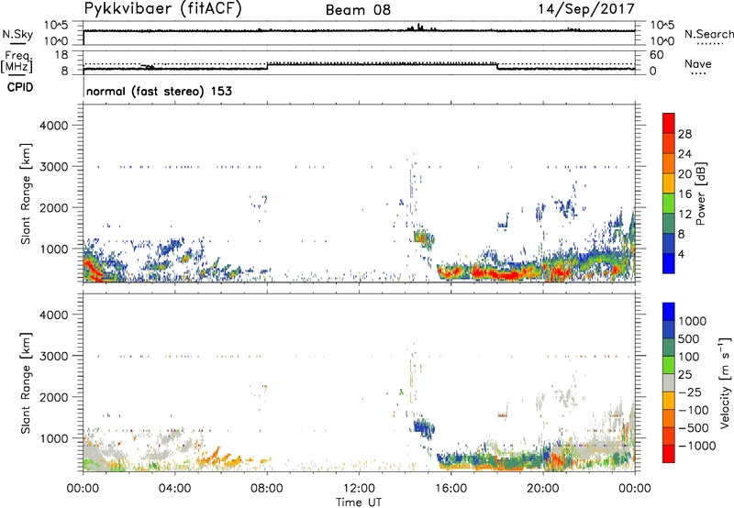Click the date "14/Sep/2017"
The width and height of the screenshot is (734, 508).
tap(586, 9)
